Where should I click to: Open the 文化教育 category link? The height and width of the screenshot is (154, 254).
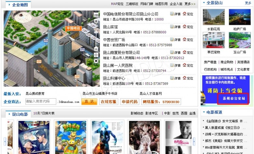coord(243,69)
